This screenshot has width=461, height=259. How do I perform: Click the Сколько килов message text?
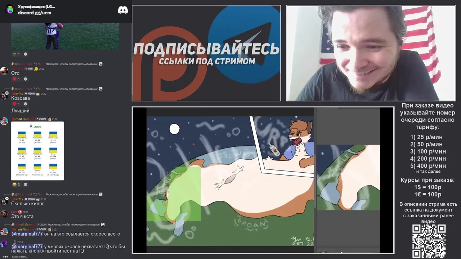point(28,204)
